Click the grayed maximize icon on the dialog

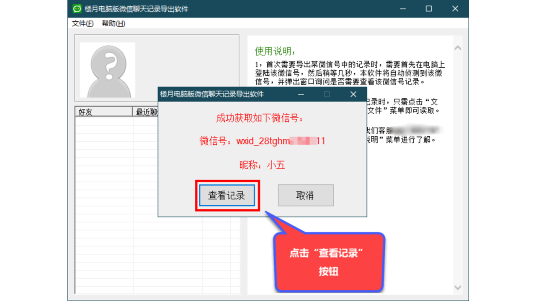point(326,94)
